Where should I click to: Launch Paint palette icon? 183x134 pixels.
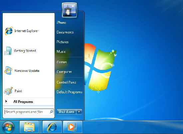pos(8,91)
